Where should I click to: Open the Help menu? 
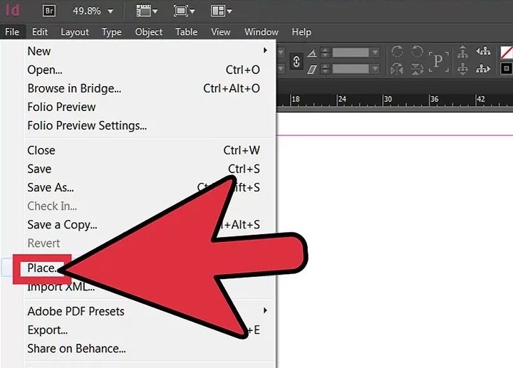tap(301, 32)
